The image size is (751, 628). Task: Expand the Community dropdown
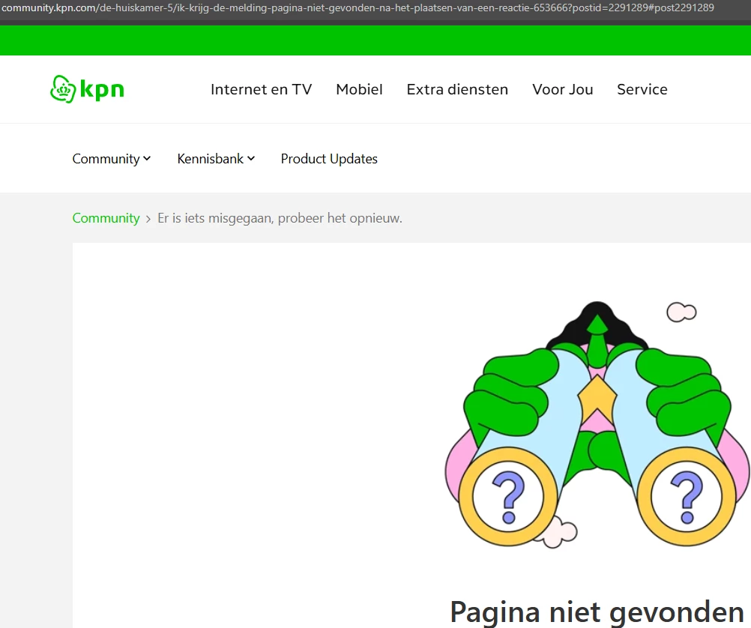[x=112, y=159]
